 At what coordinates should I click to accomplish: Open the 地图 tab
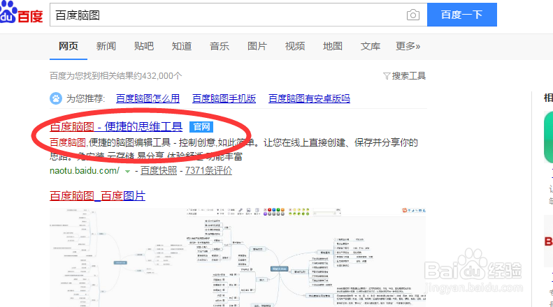point(333,46)
